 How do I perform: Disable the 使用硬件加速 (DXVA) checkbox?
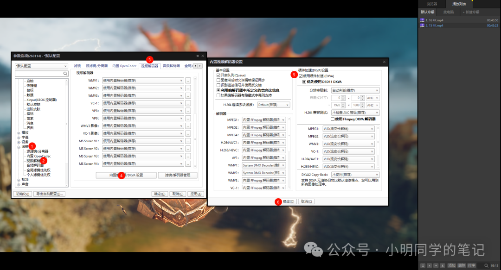click(x=301, y=75)
